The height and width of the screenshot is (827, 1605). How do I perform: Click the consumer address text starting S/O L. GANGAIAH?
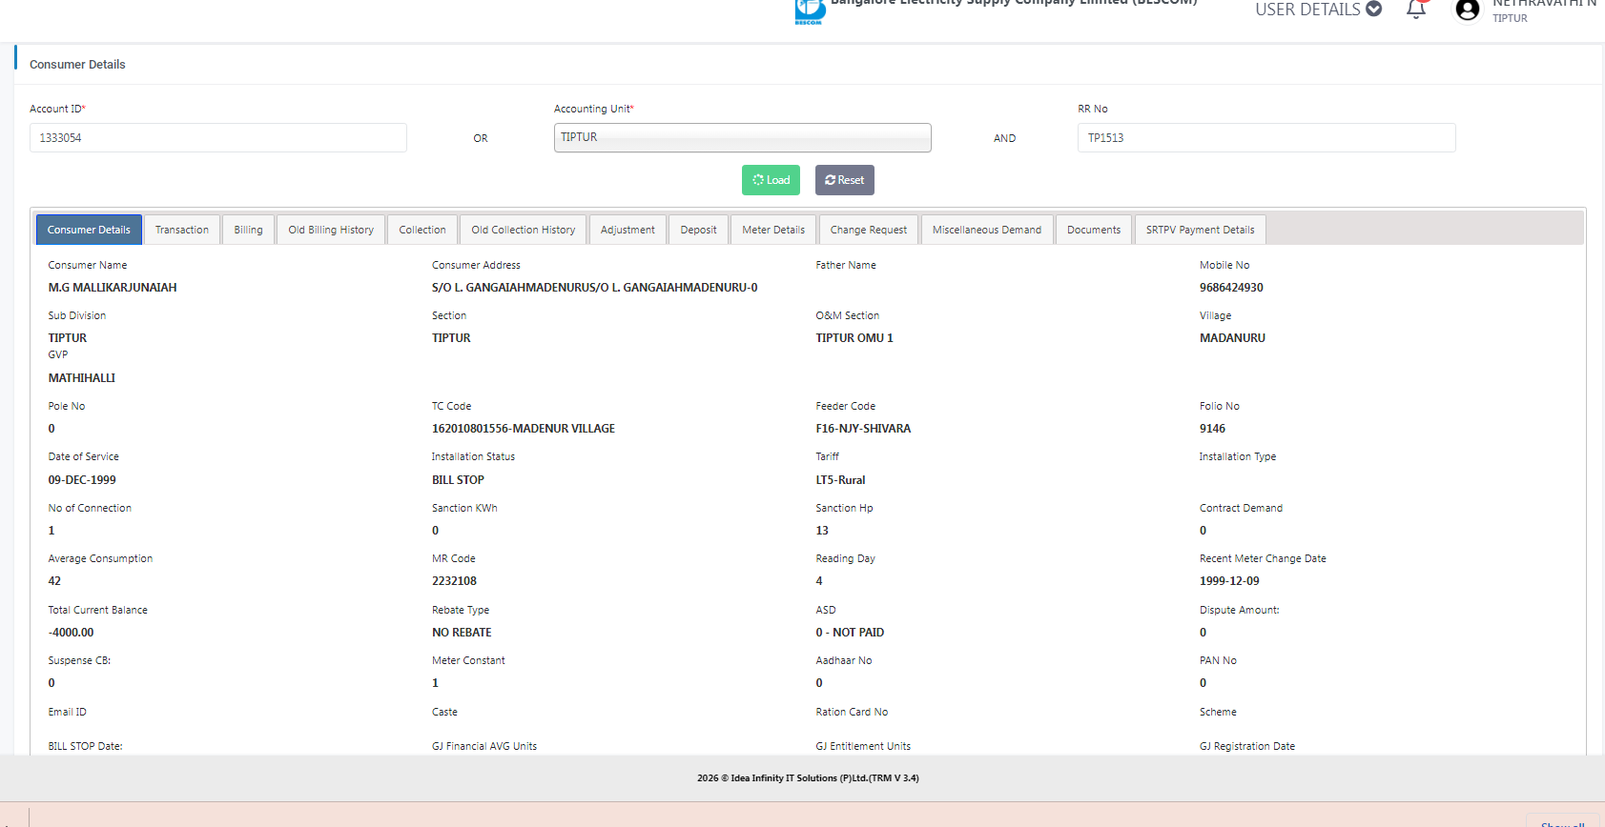pos(595,288)
